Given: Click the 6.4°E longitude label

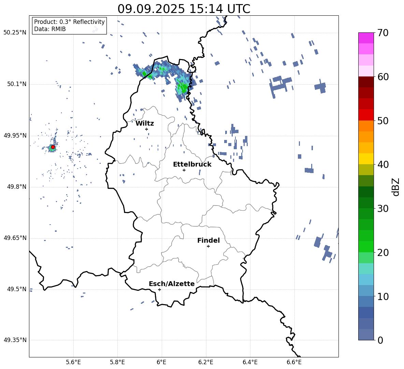Looking at the screenshot, I should coord(250,362).
